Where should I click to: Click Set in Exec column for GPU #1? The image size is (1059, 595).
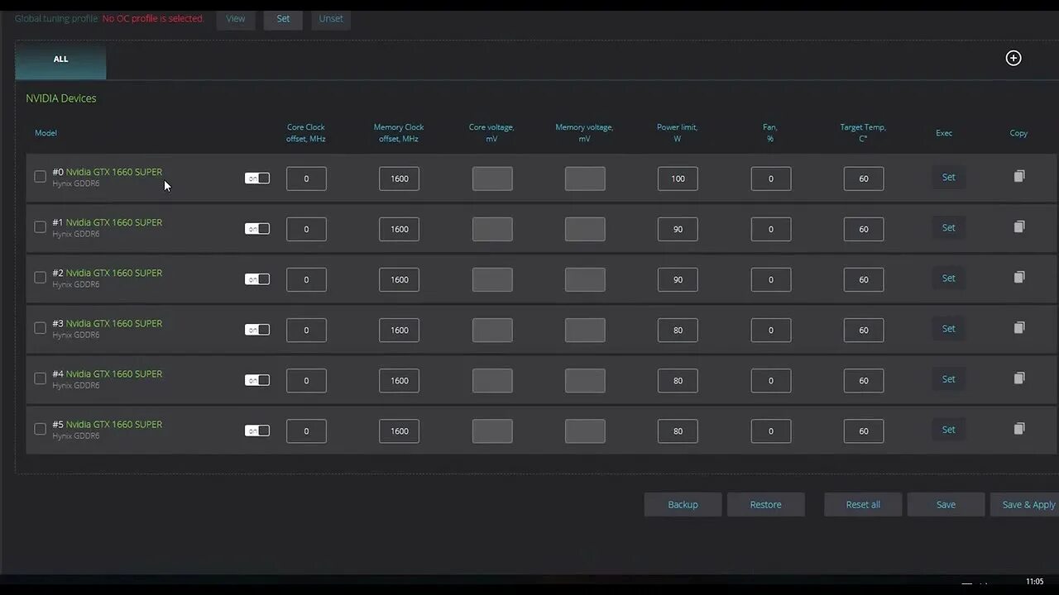949,228
